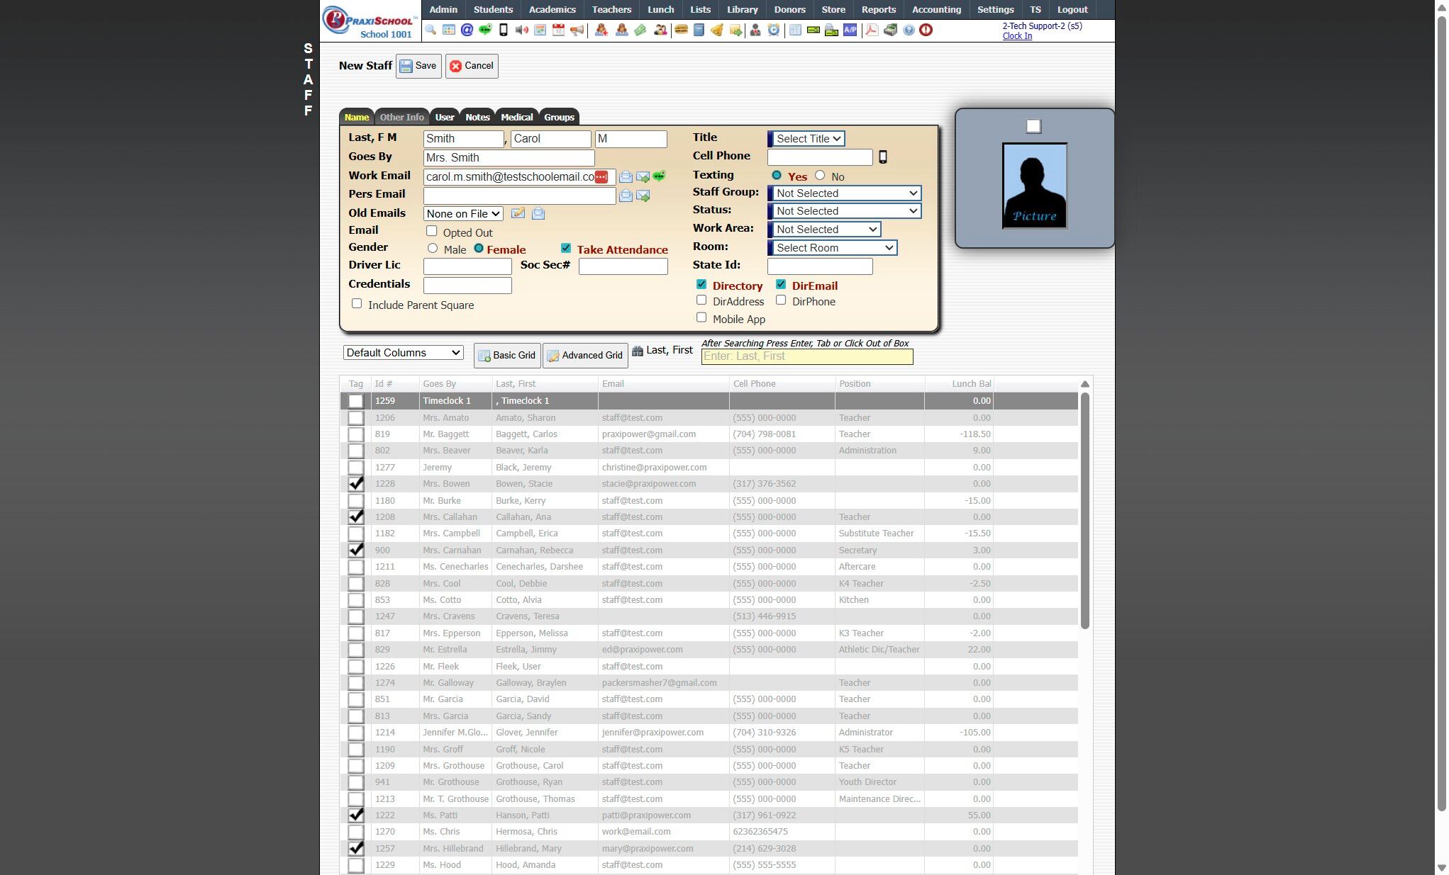Check the Opted Out email checkbox
1449x875 pixels.
tap(431, 231)
